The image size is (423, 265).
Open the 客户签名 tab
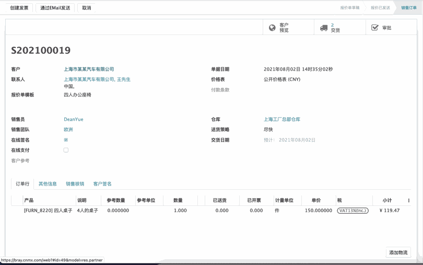tap(102, 183)
